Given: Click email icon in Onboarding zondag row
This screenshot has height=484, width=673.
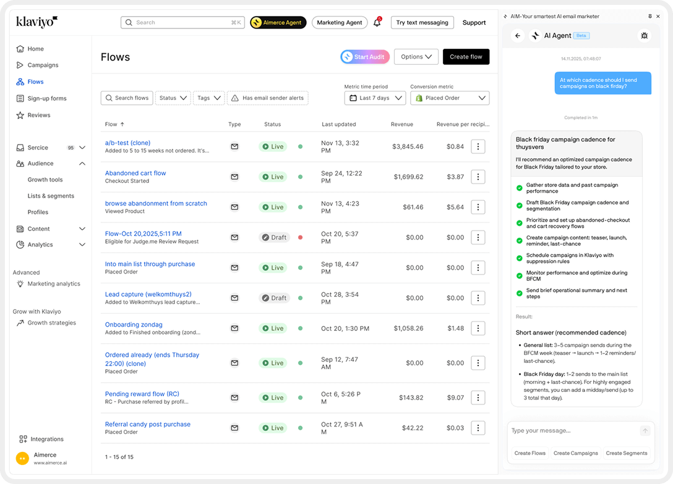Looking at the screenshot, I should (234, 328).
